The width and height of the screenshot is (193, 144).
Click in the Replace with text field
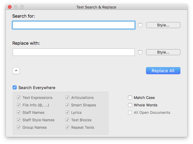pyautogui.click(x=74, y=52)
